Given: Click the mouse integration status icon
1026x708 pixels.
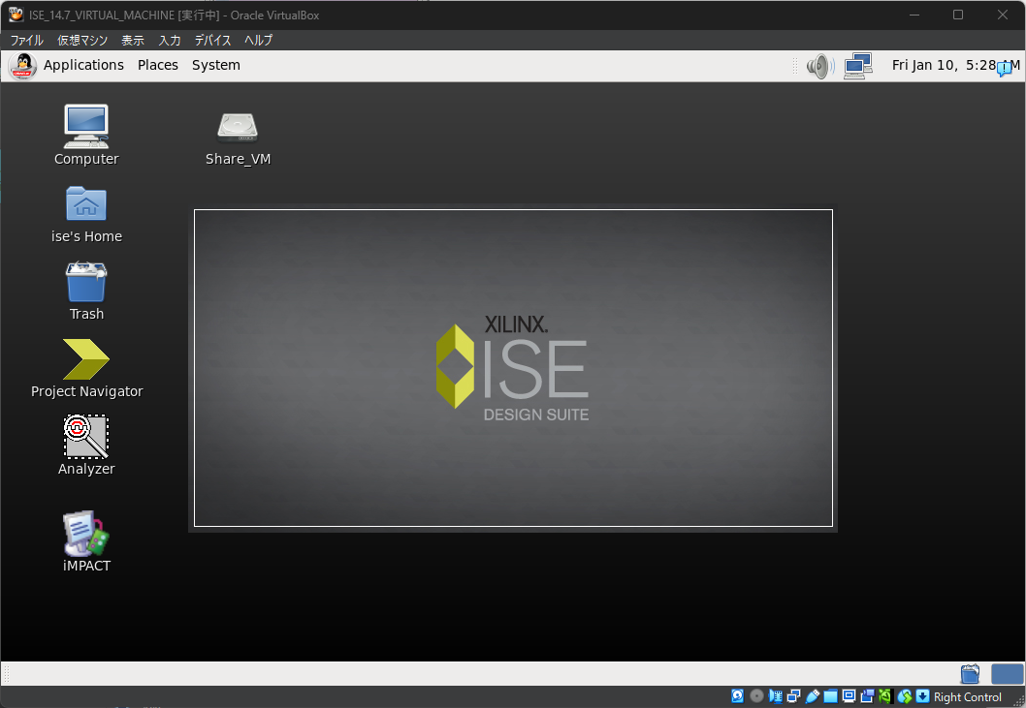Looking at the screenshot, I should coord(904,696).
